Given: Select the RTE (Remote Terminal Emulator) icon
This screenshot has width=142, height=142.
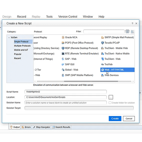Looking at the screenshot, I should (63, 54).
